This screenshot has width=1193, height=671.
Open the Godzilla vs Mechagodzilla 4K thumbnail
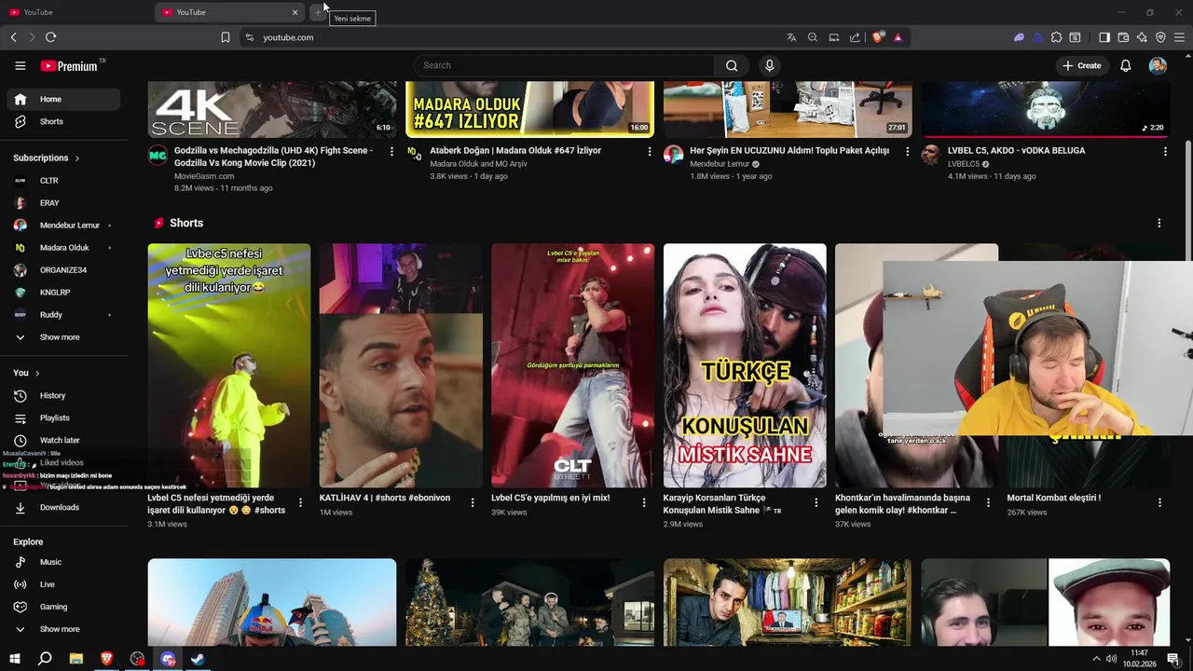(272, 109)
